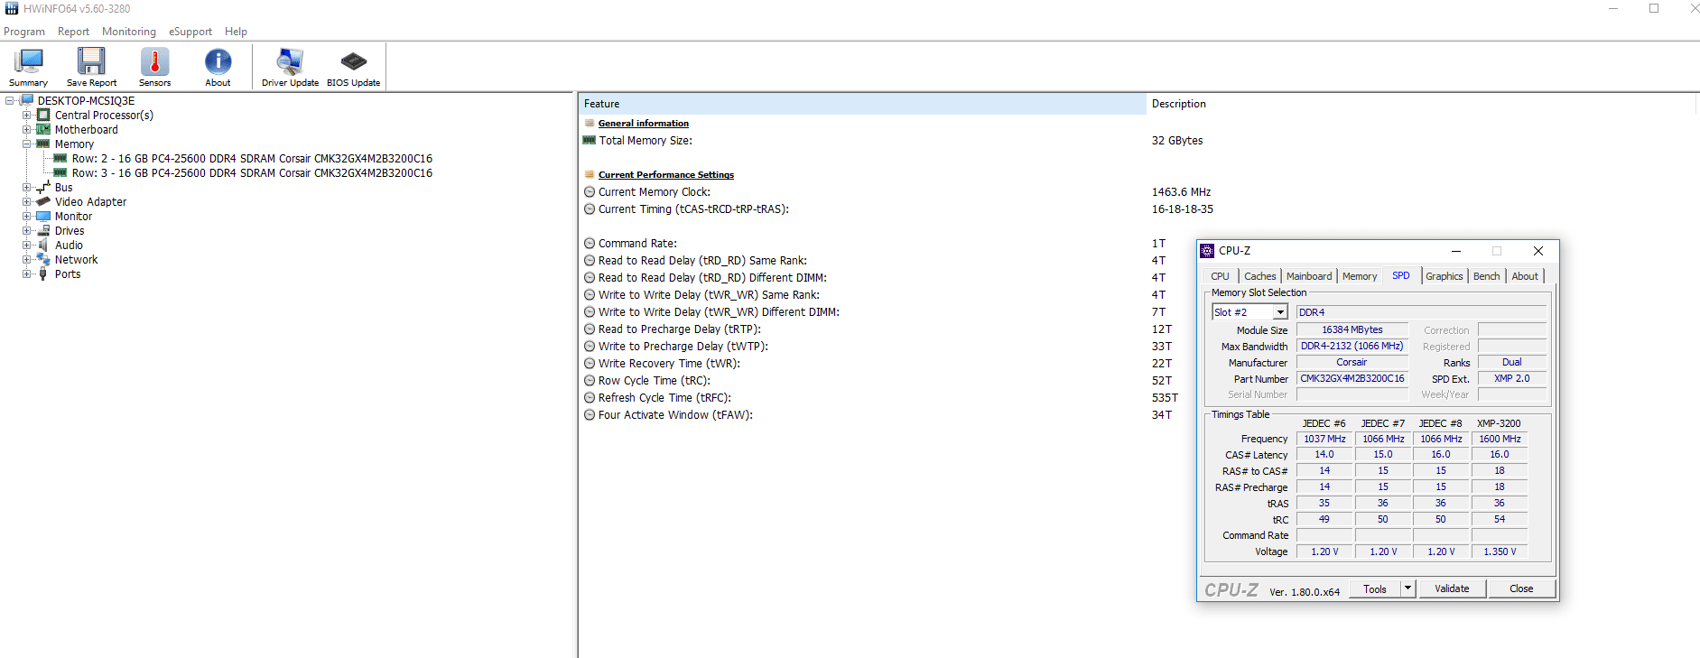This screenshot has height=658, width=1700.
Task: Click the About info icon in toolbar
Action: click(218, 67)
